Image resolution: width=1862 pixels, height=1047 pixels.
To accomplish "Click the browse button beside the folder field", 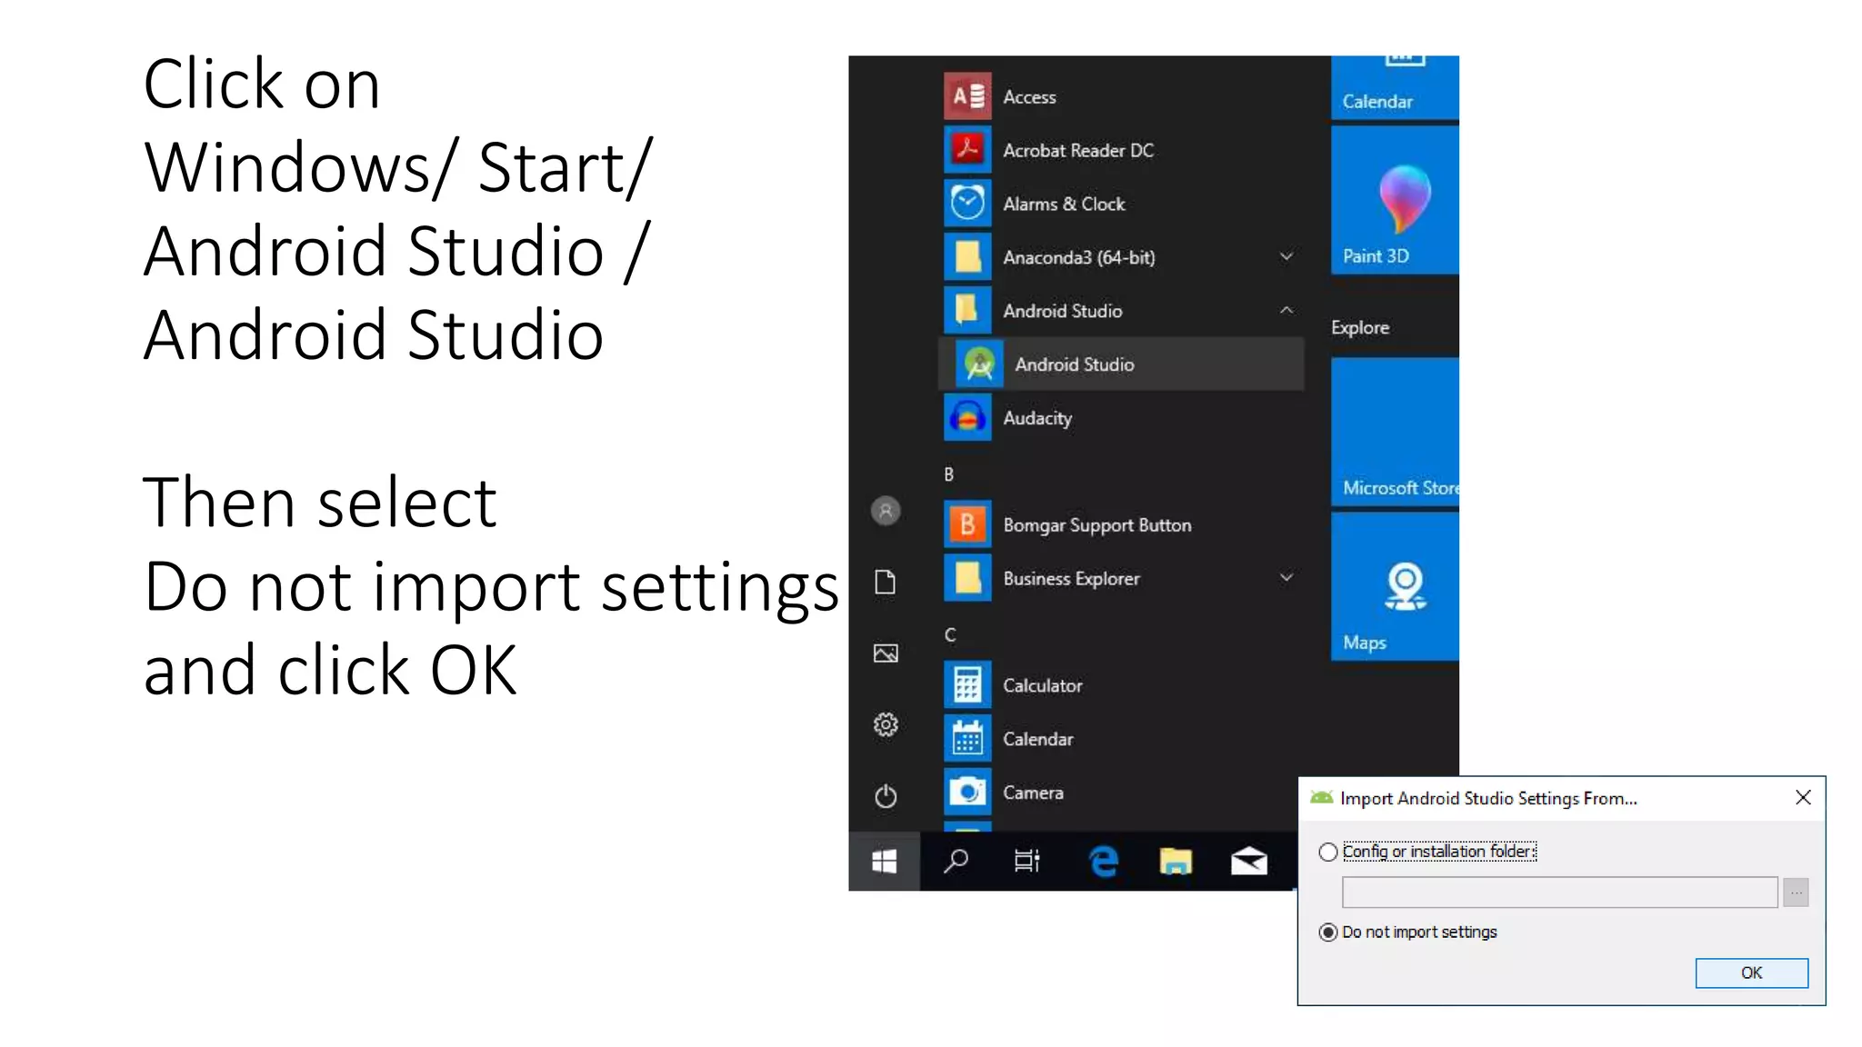I will click(x=1796, y=892).
